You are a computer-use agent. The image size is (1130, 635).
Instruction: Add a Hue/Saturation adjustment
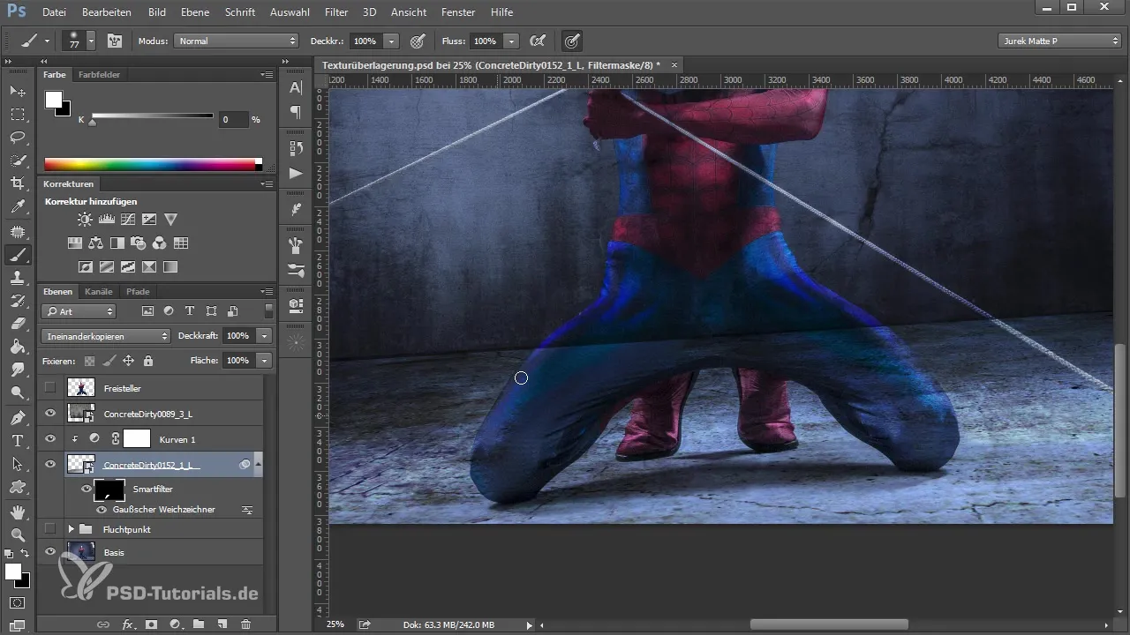(x=75, y=243)
